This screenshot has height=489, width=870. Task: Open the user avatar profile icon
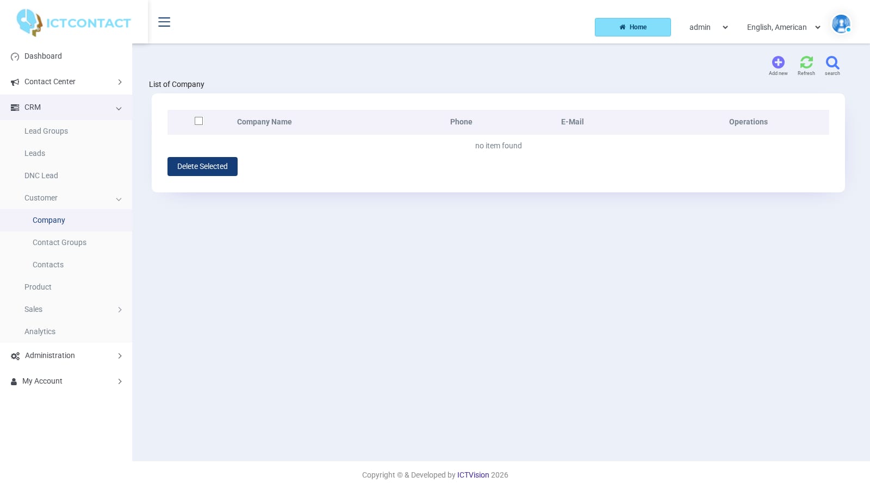[841, 24]
